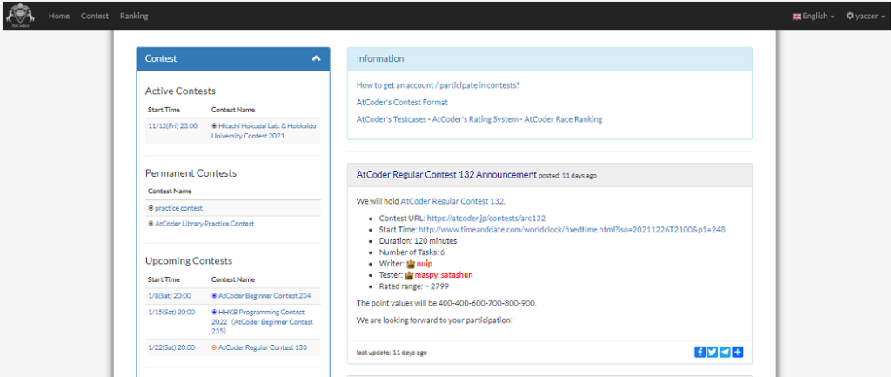Click 'posted: 11 days ago' text
The width and height of the screenshot is (891, 377).
567,176
